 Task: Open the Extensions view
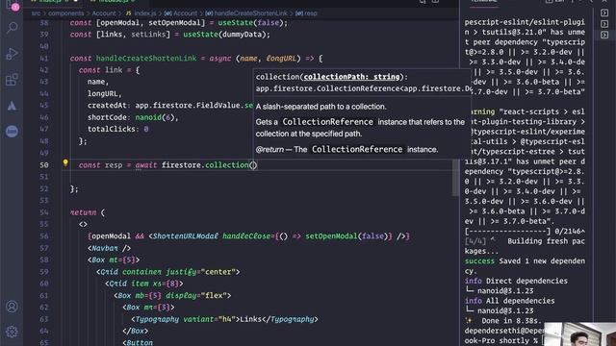(x=13, y=80)
